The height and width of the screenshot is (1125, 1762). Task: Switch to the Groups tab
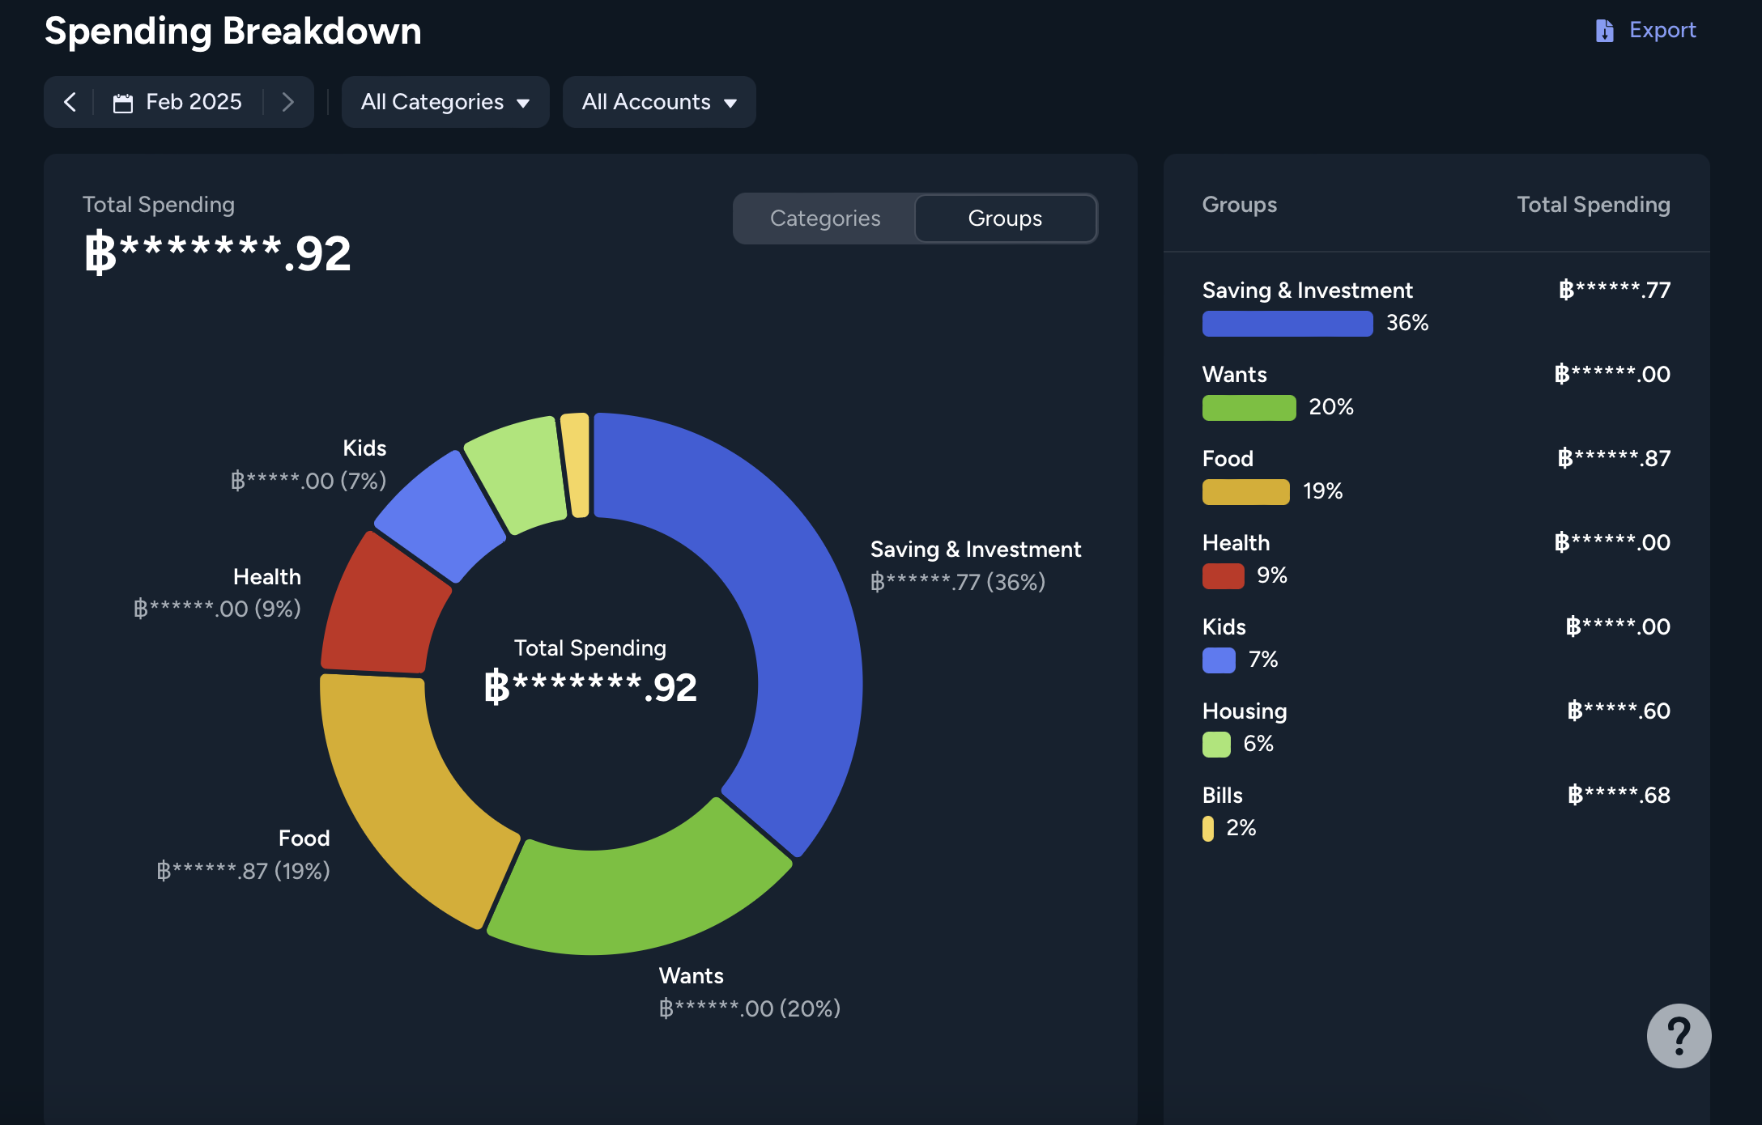click(1005, 219)
